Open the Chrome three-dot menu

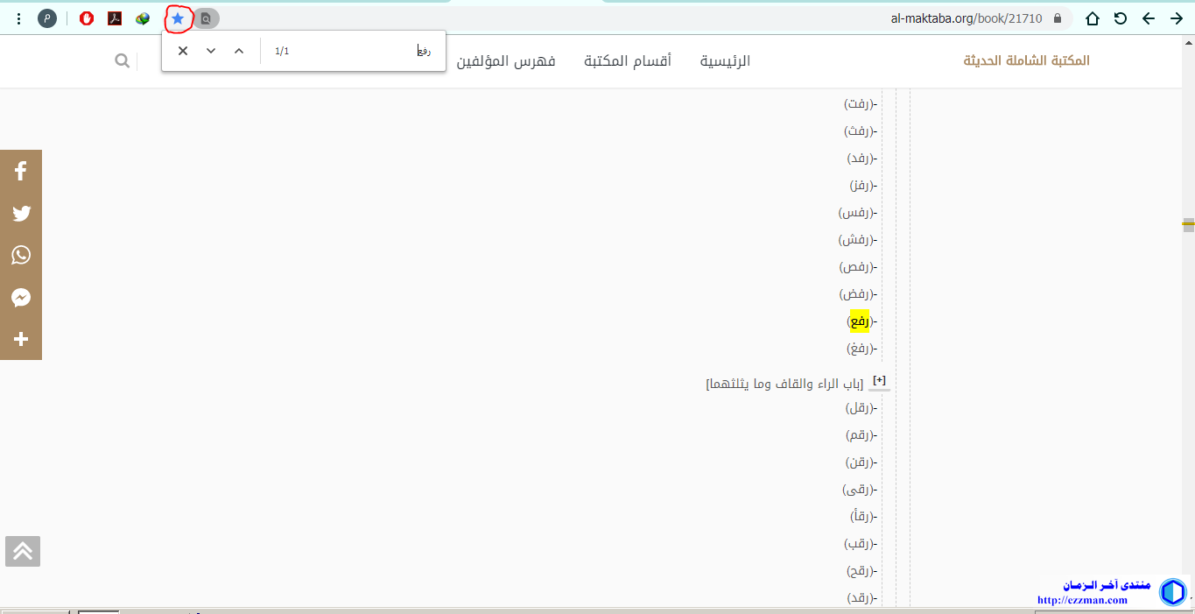[19, 18]
